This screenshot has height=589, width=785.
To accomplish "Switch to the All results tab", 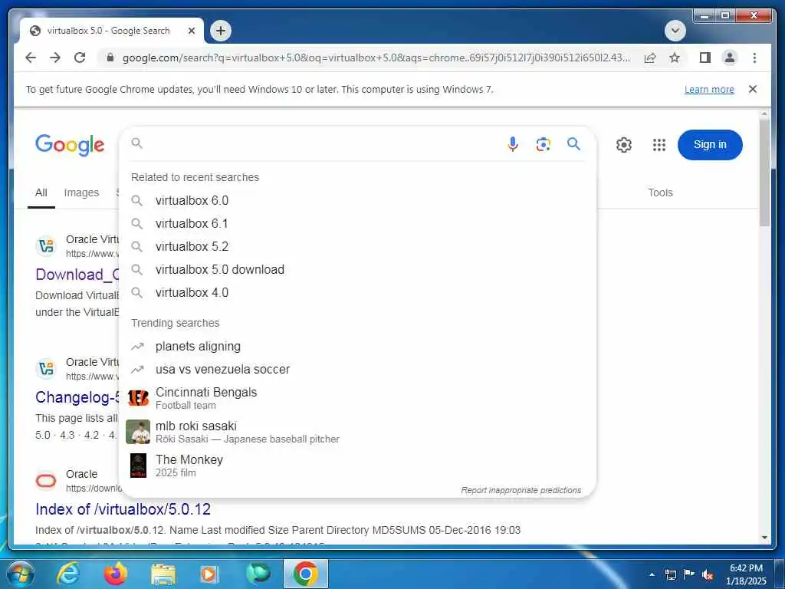I will (41, 192).
